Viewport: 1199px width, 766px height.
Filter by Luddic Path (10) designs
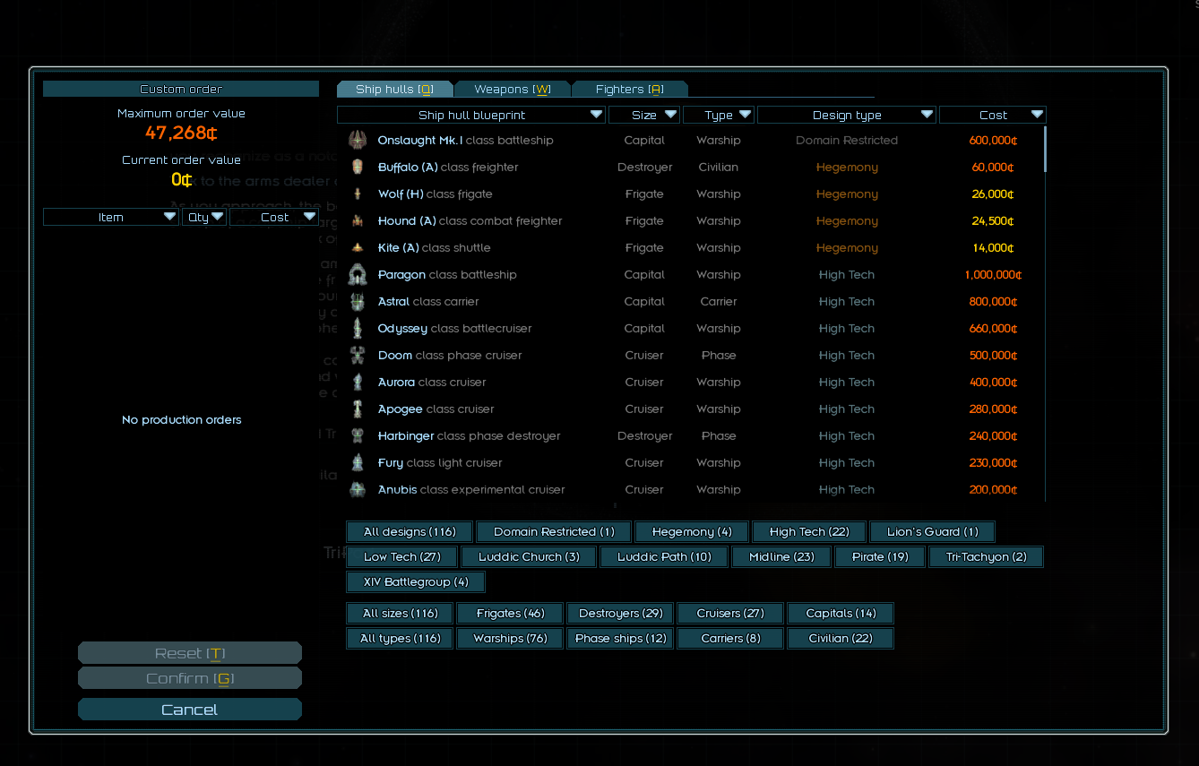[x=664, y=556]
